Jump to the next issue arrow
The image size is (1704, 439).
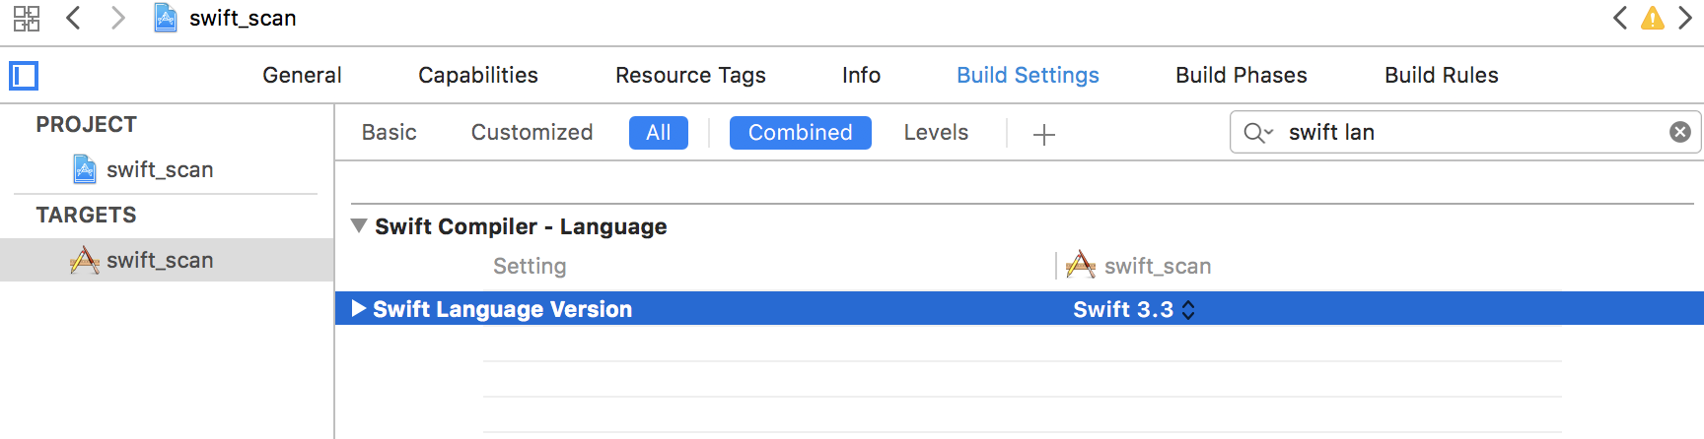pos(1685,18)
